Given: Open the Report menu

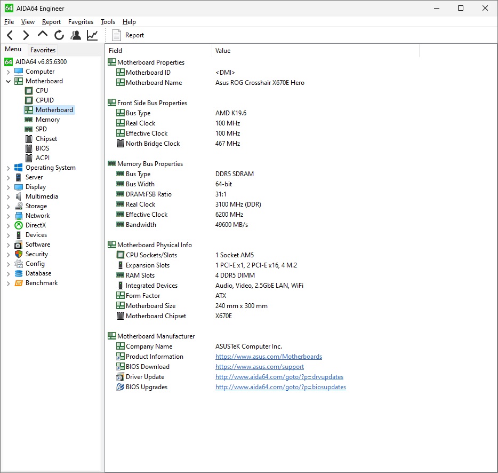Looking at the screenshot, I should [x=51, y=22].
